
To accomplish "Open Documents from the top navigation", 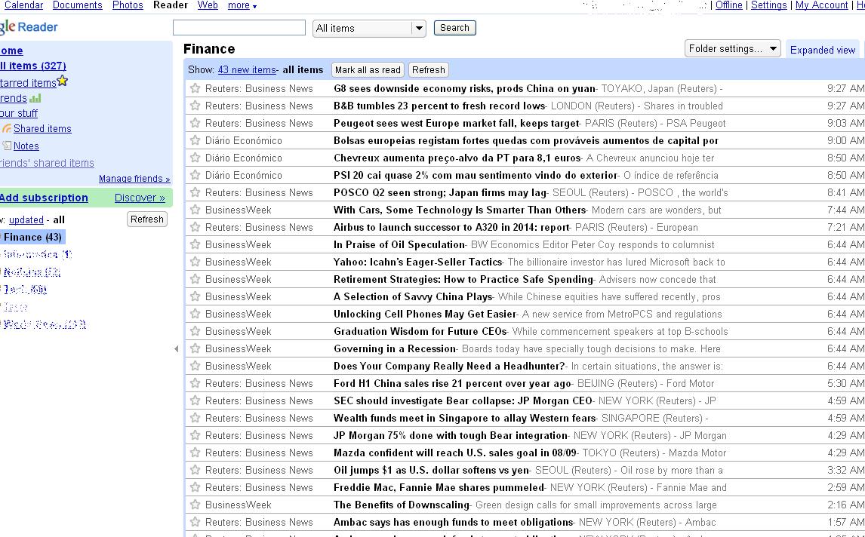I will coord(77,5).
